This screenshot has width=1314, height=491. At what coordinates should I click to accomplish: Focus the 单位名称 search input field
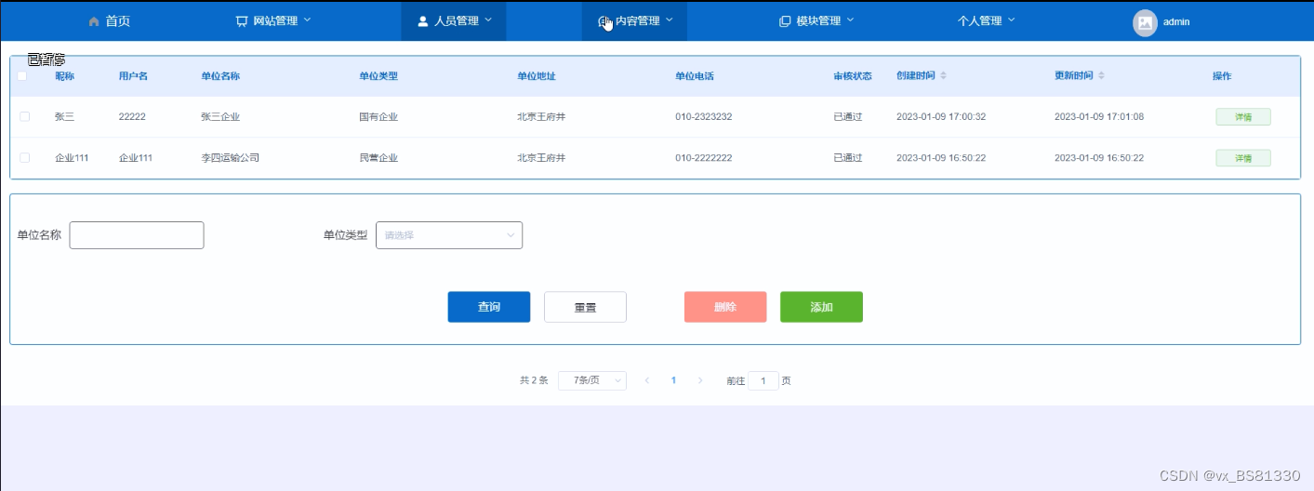137,235
